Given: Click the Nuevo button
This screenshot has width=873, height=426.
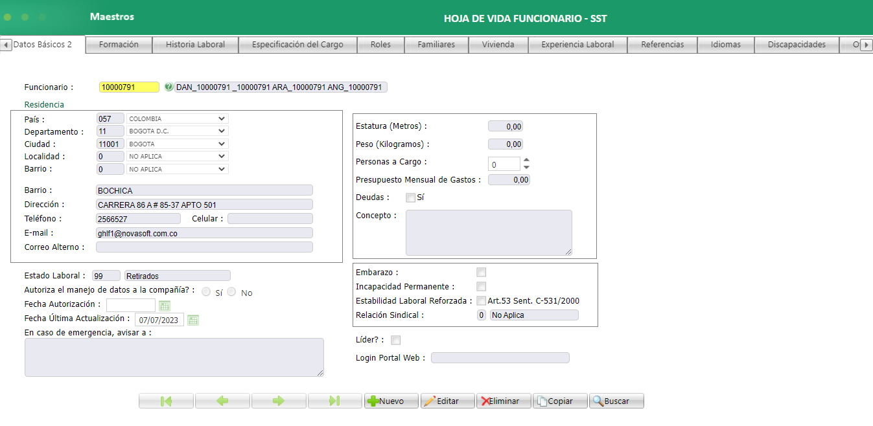Looking at the screenshot, I should pyautogui.click(x=391, y=401).
